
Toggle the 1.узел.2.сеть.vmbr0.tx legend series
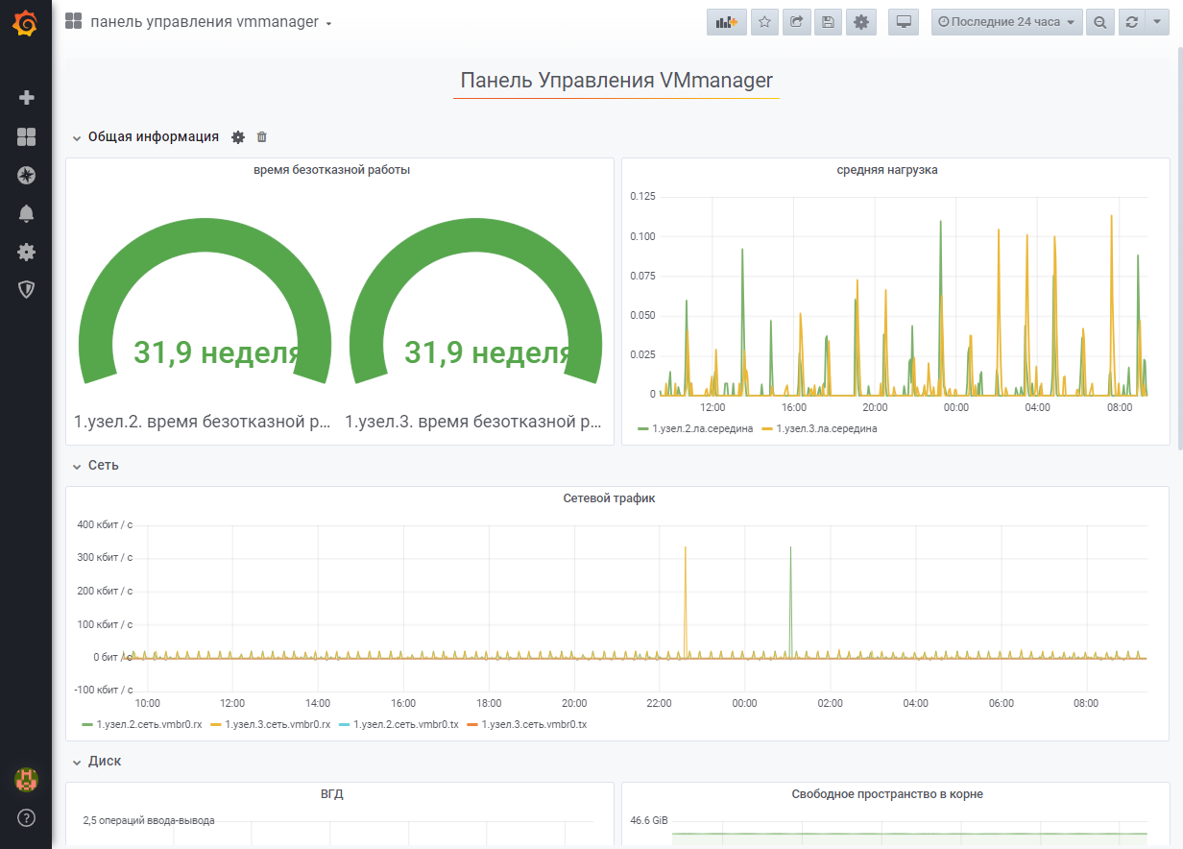click(x=405, y=724)
